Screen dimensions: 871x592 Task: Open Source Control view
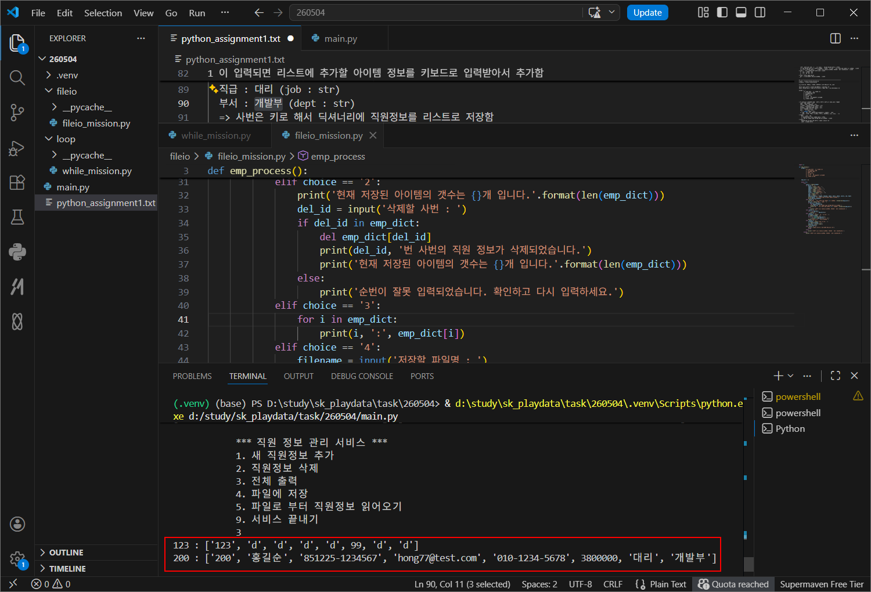coord(17,113)
